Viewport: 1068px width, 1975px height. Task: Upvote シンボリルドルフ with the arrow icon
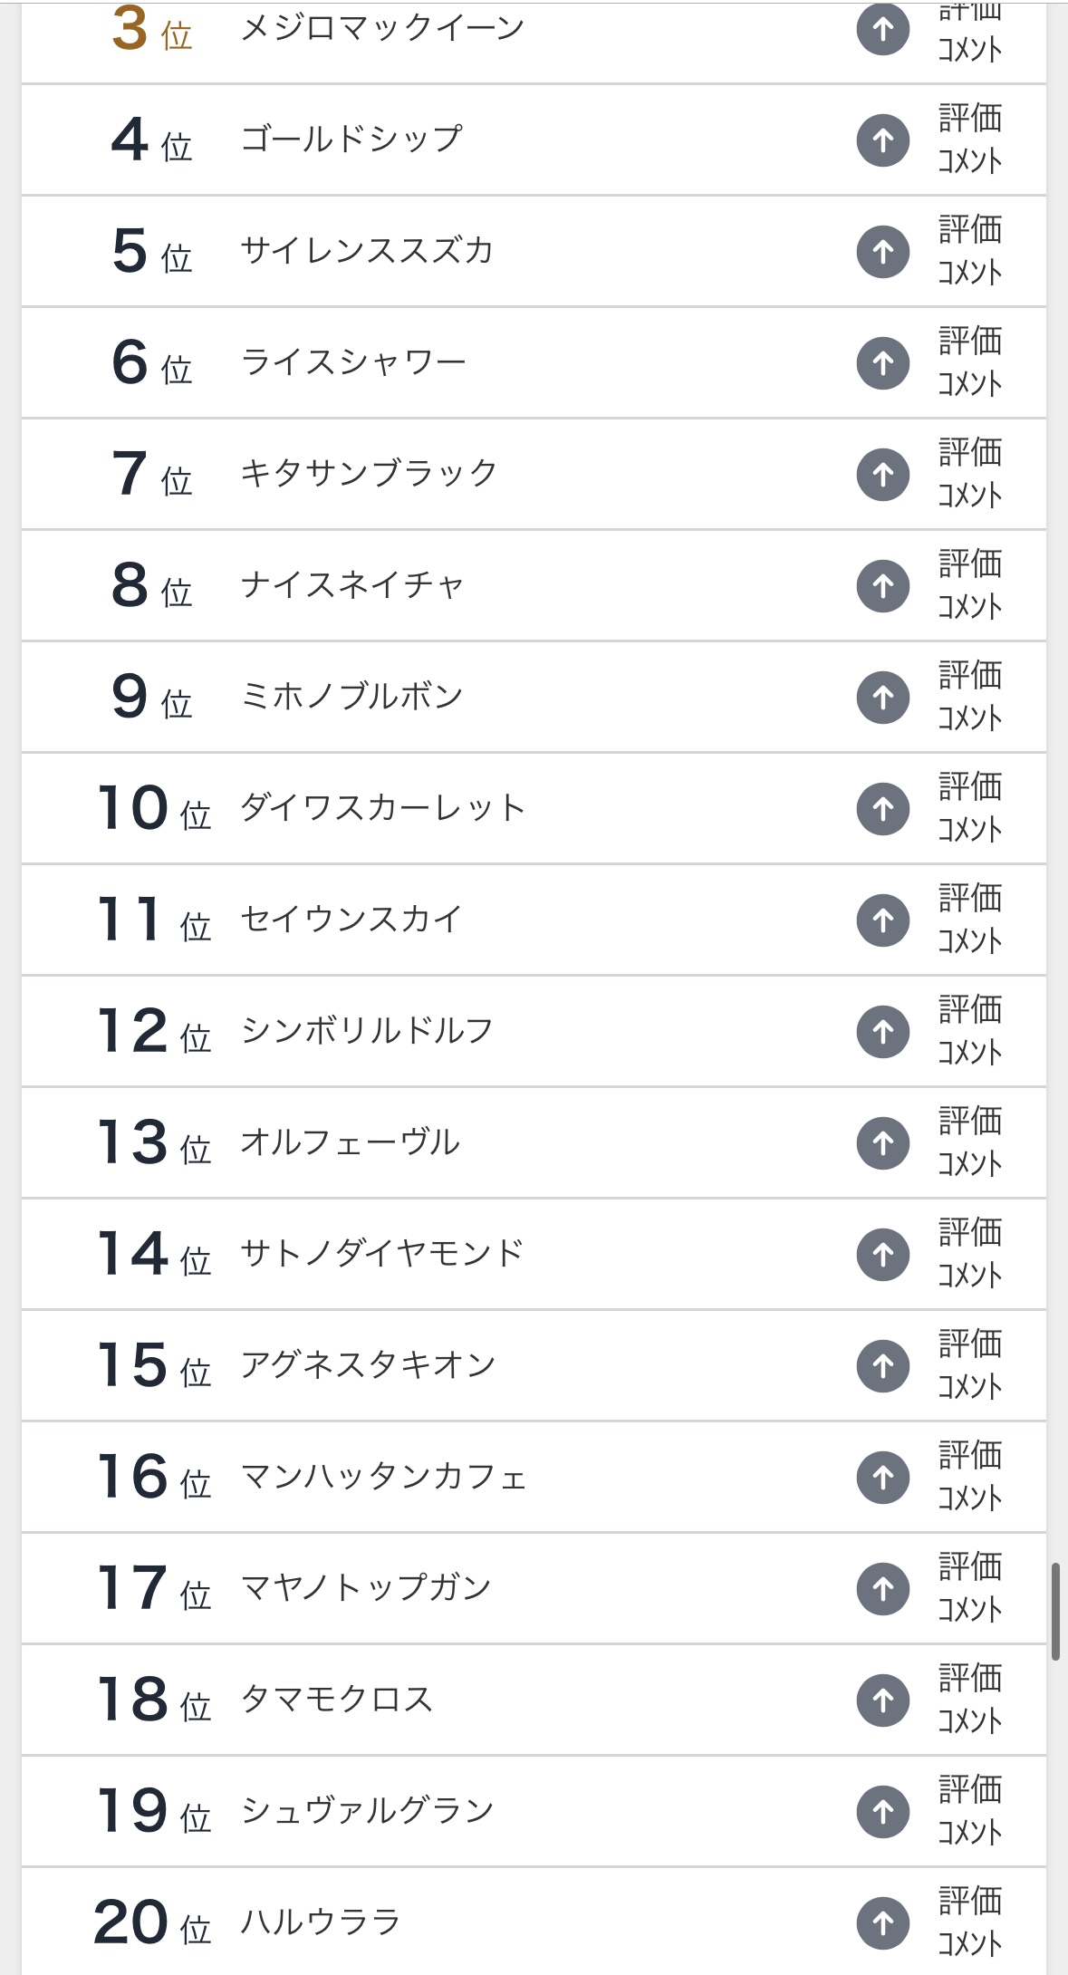[x=882, y=1031]
